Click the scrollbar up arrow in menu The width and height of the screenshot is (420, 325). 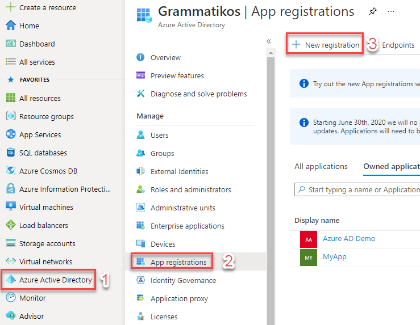tap(271, 53)
